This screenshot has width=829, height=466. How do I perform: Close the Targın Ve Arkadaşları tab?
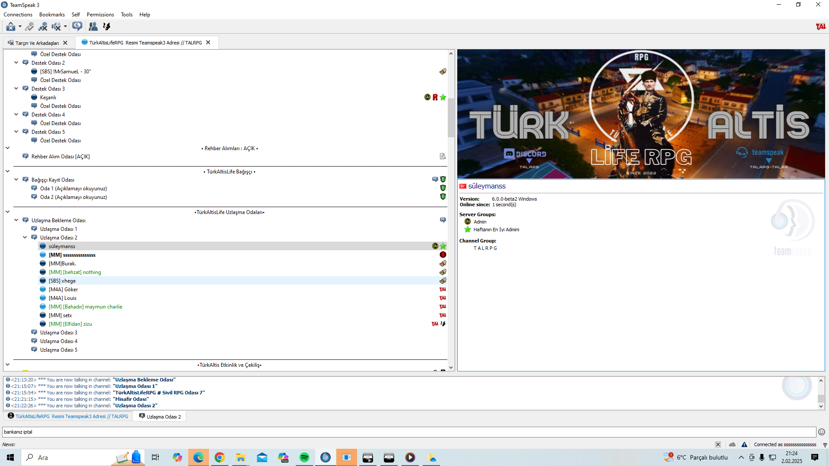[65, 43]
